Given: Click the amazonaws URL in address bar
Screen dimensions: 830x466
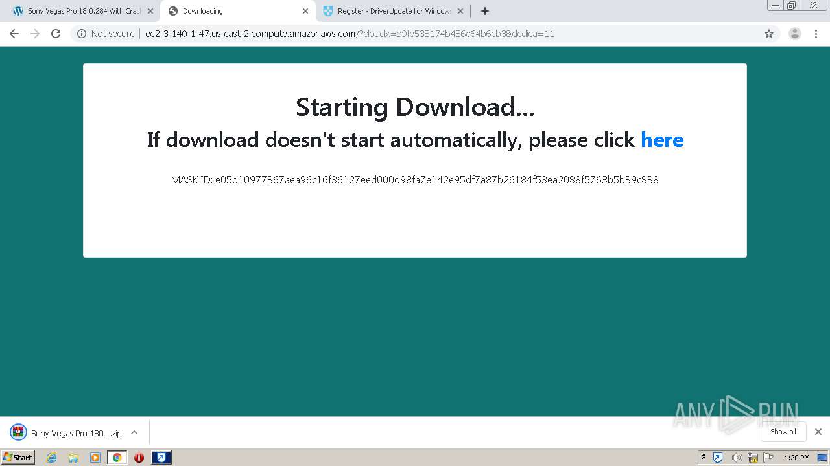Looking at the screenshot, I should point(350,34).
